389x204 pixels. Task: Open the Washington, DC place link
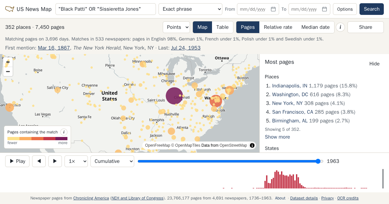pyautogui.click(x=290, y=95)
